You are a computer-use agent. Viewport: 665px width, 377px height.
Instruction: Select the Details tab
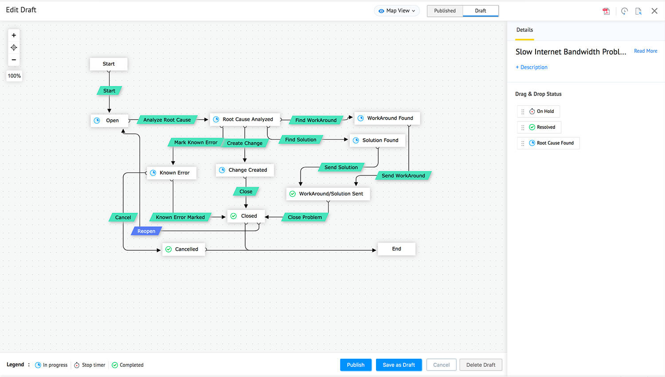click(x=524, y=30)
